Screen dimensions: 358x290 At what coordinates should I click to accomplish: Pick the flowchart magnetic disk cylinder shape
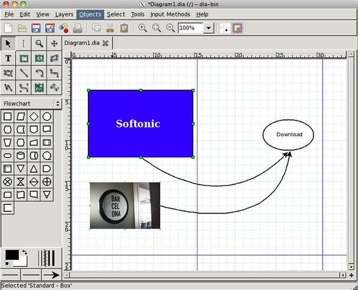click(21, 156)
